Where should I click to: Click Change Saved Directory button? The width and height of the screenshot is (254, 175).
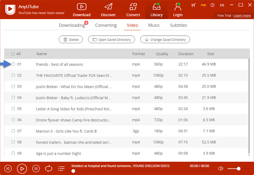[165, 39]
